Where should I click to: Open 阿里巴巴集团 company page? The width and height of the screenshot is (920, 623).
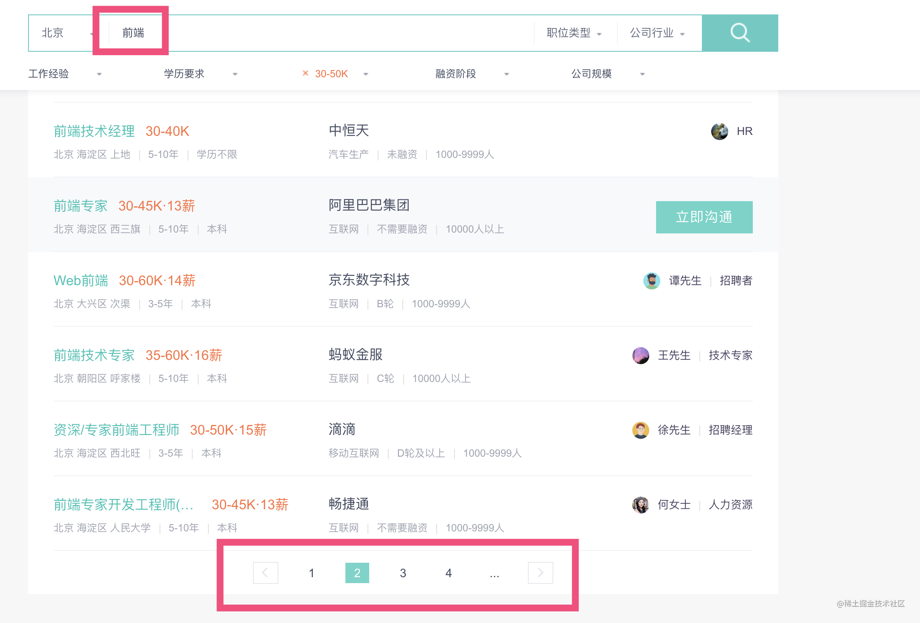coord(369,205)
